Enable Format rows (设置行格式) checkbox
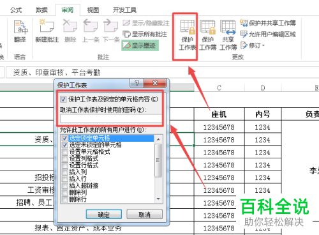The image size is (319, 235). coord(65,165)
